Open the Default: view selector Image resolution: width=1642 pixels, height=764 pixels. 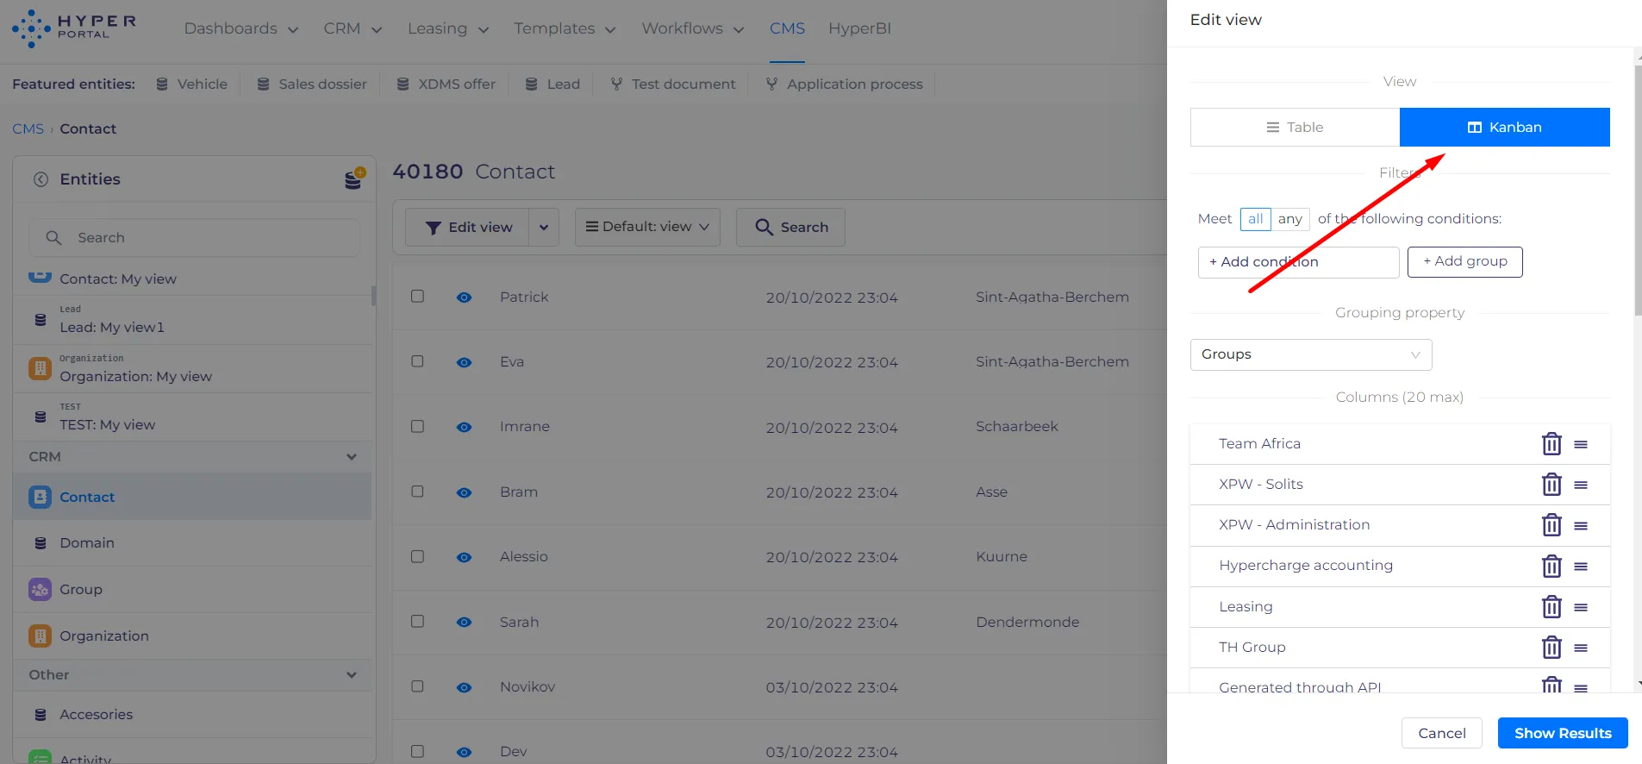(x=647, y=227)
